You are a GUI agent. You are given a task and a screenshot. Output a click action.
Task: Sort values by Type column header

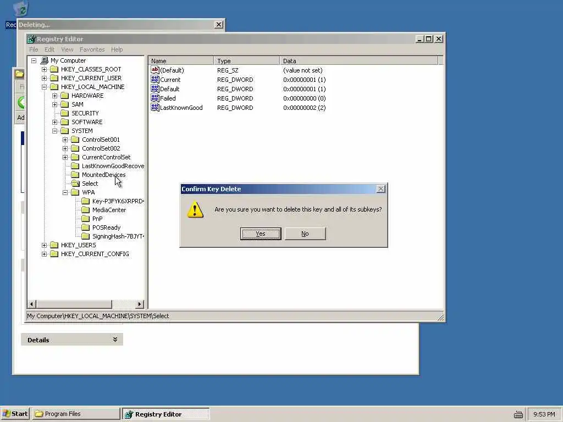tap(246, 60)
